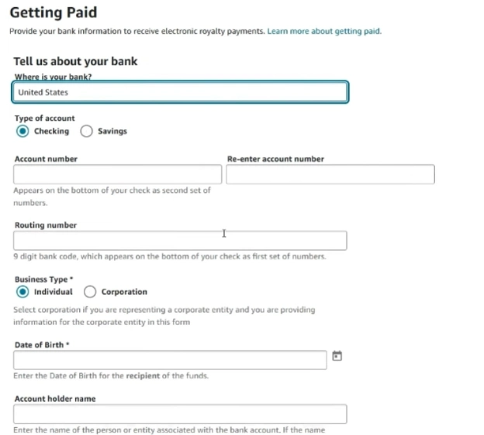Image resolution: width=484 pixels, height=435 pixels.
Task: Select the Checking account type radio button
Action: click(x=22, y=132)
